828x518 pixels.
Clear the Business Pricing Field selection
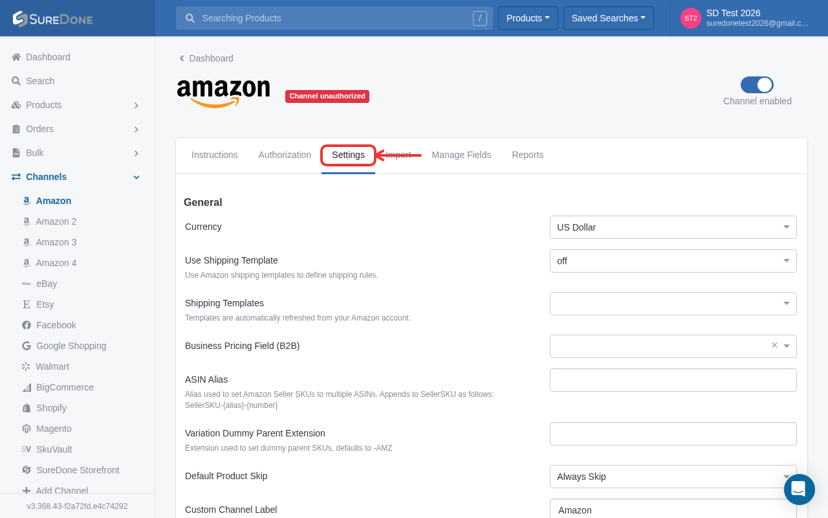tap(774, 346)
